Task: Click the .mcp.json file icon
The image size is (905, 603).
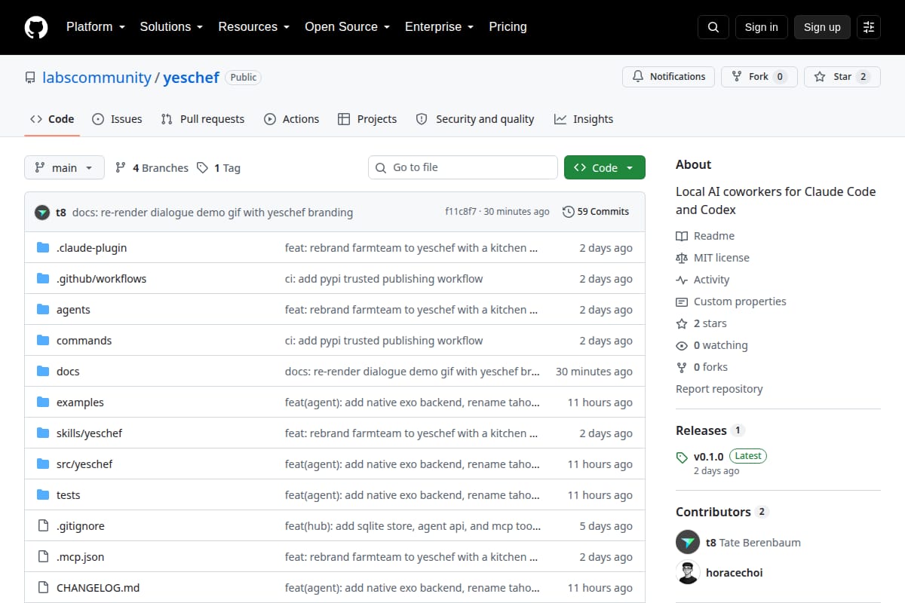Action: tap(43, 557)
